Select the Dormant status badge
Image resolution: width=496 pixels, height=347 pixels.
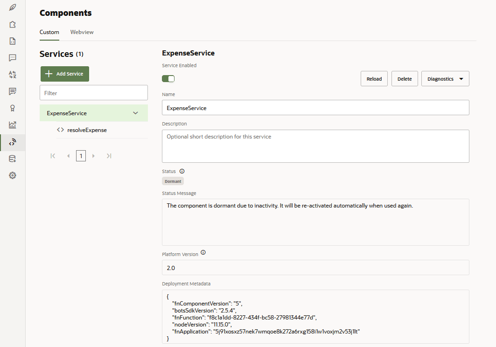173,181
